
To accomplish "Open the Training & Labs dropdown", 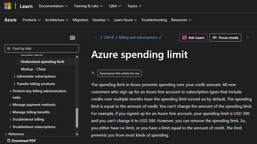I will (x=88, y=6).
